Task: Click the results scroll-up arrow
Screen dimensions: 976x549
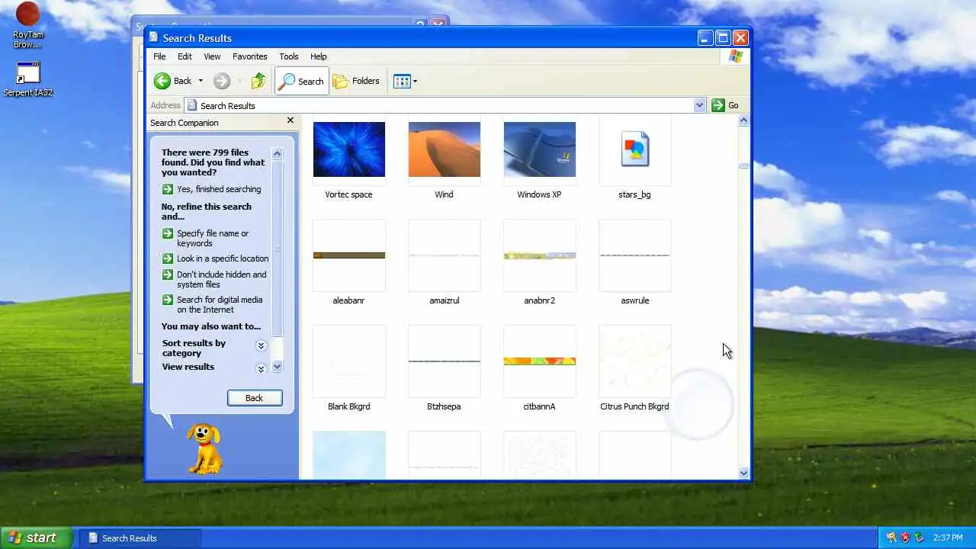Action: pyautogui.click(x=743, y=120)
